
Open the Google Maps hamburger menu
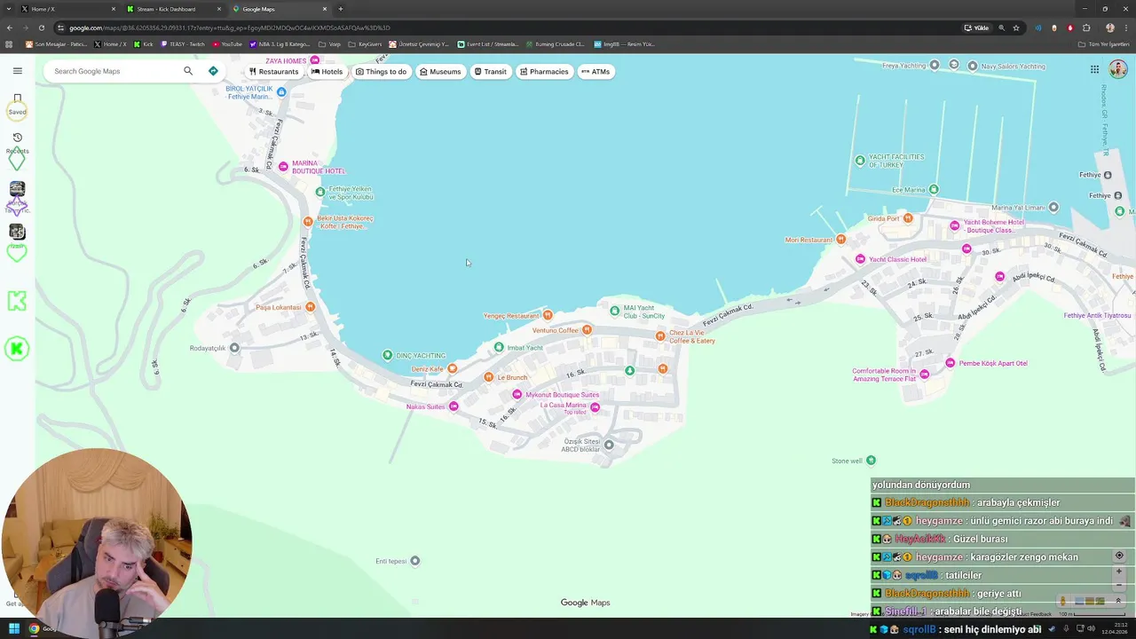(x=17, y=71)
